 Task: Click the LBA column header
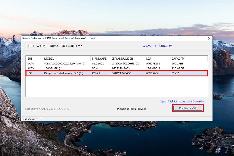[158, 58]
